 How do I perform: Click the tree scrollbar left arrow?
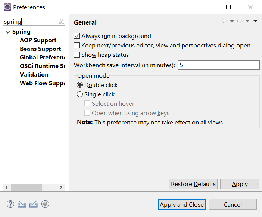pyautogui.click(x=7, y=187)
